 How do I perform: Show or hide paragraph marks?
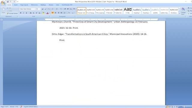point(74,9)
